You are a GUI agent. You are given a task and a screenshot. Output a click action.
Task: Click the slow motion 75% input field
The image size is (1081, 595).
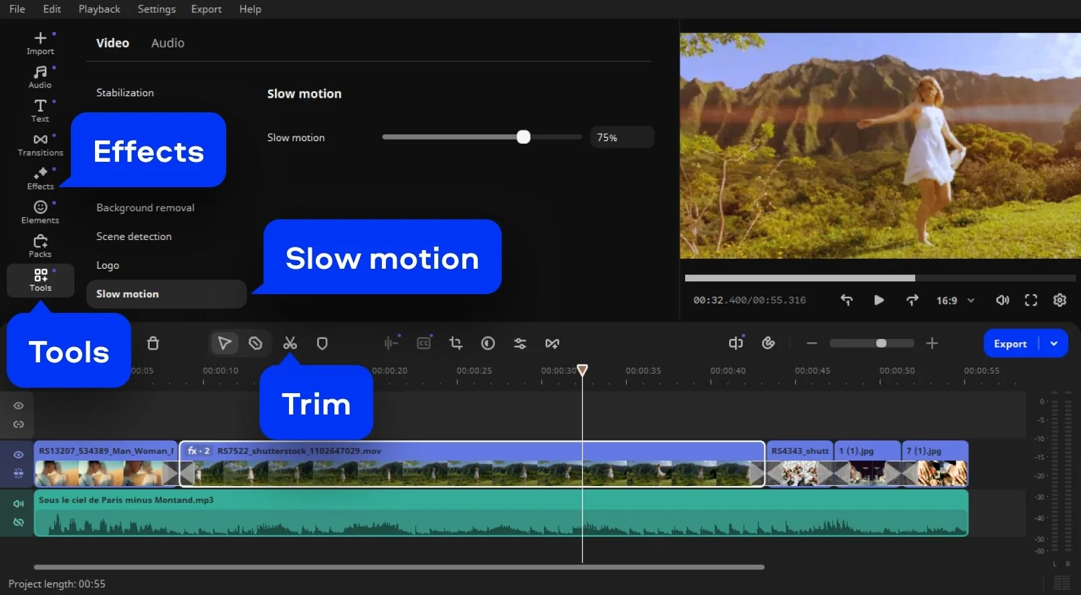click(x=621, y=138)
